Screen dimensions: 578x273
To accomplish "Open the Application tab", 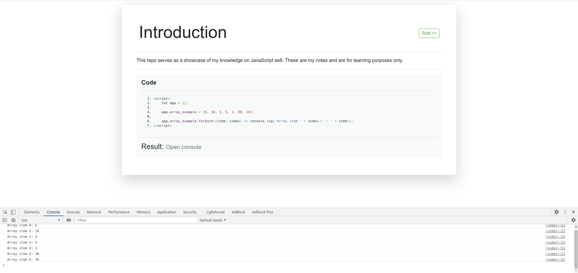I will [167, 212].
